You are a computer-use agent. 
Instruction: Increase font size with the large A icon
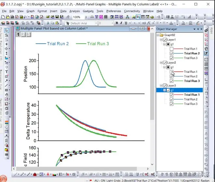click(x=149, y=23)
